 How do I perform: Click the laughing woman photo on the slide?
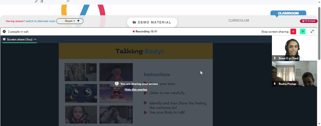click(x=81, y=72)
